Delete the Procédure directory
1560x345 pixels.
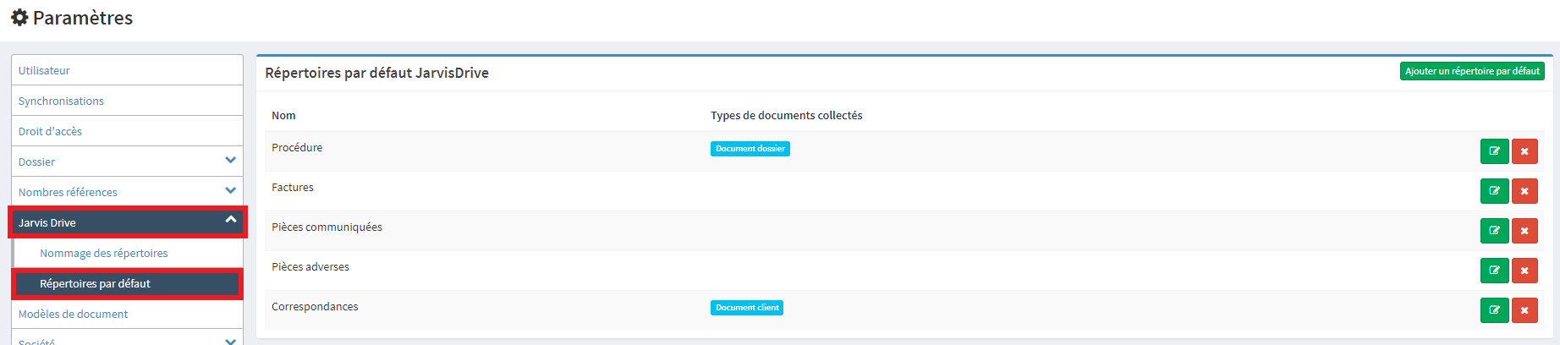(1524, 151)
